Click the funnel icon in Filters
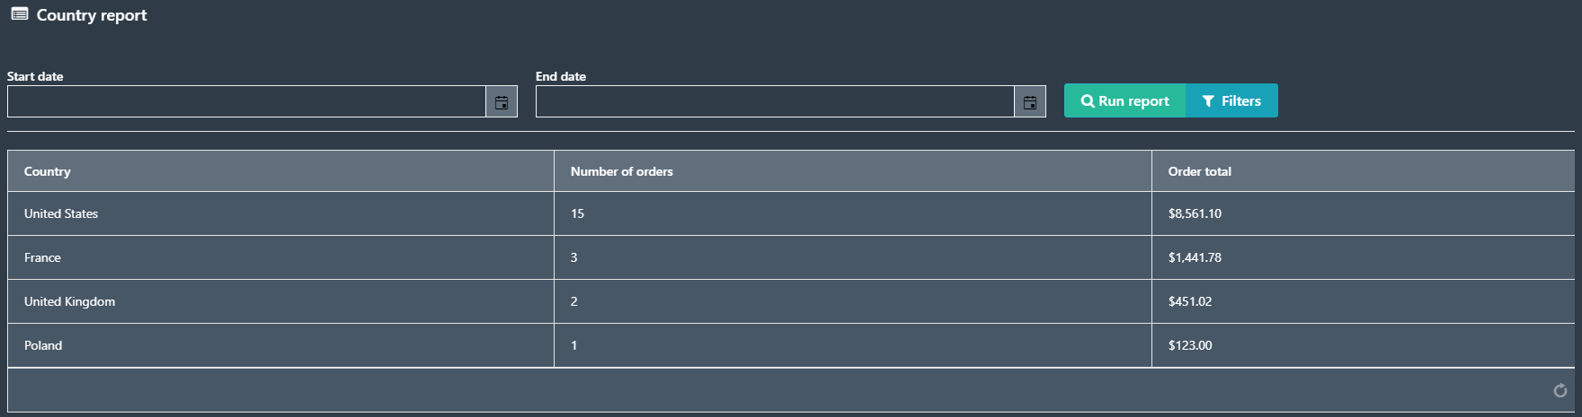Screen dimensions: 1582x417 pyautogui.click(x=1208, y=101)
